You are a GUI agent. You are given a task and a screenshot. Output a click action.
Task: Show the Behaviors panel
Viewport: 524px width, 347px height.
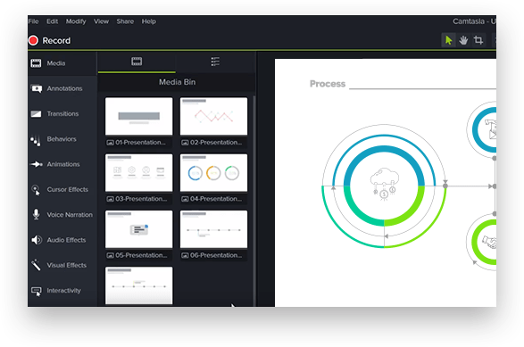(x=62, y=139)
